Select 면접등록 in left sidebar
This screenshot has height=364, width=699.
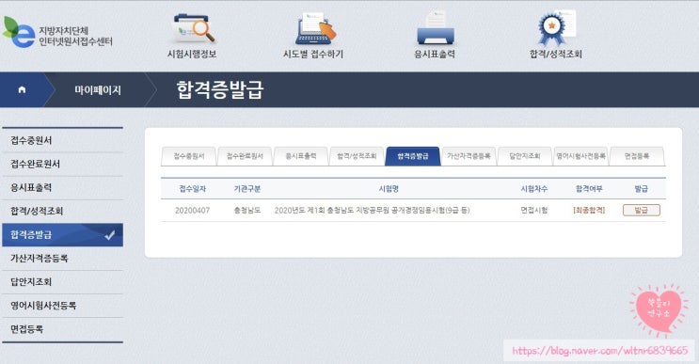pyautogui.click(x=62, y=329)
